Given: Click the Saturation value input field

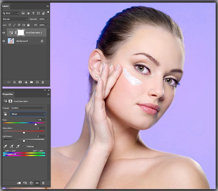Looking at the screenshot, I should point(41,128).
